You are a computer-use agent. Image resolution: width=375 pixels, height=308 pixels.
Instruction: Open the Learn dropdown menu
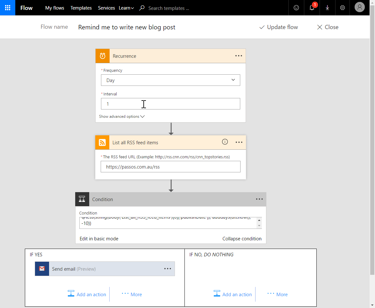pos(126,8)
